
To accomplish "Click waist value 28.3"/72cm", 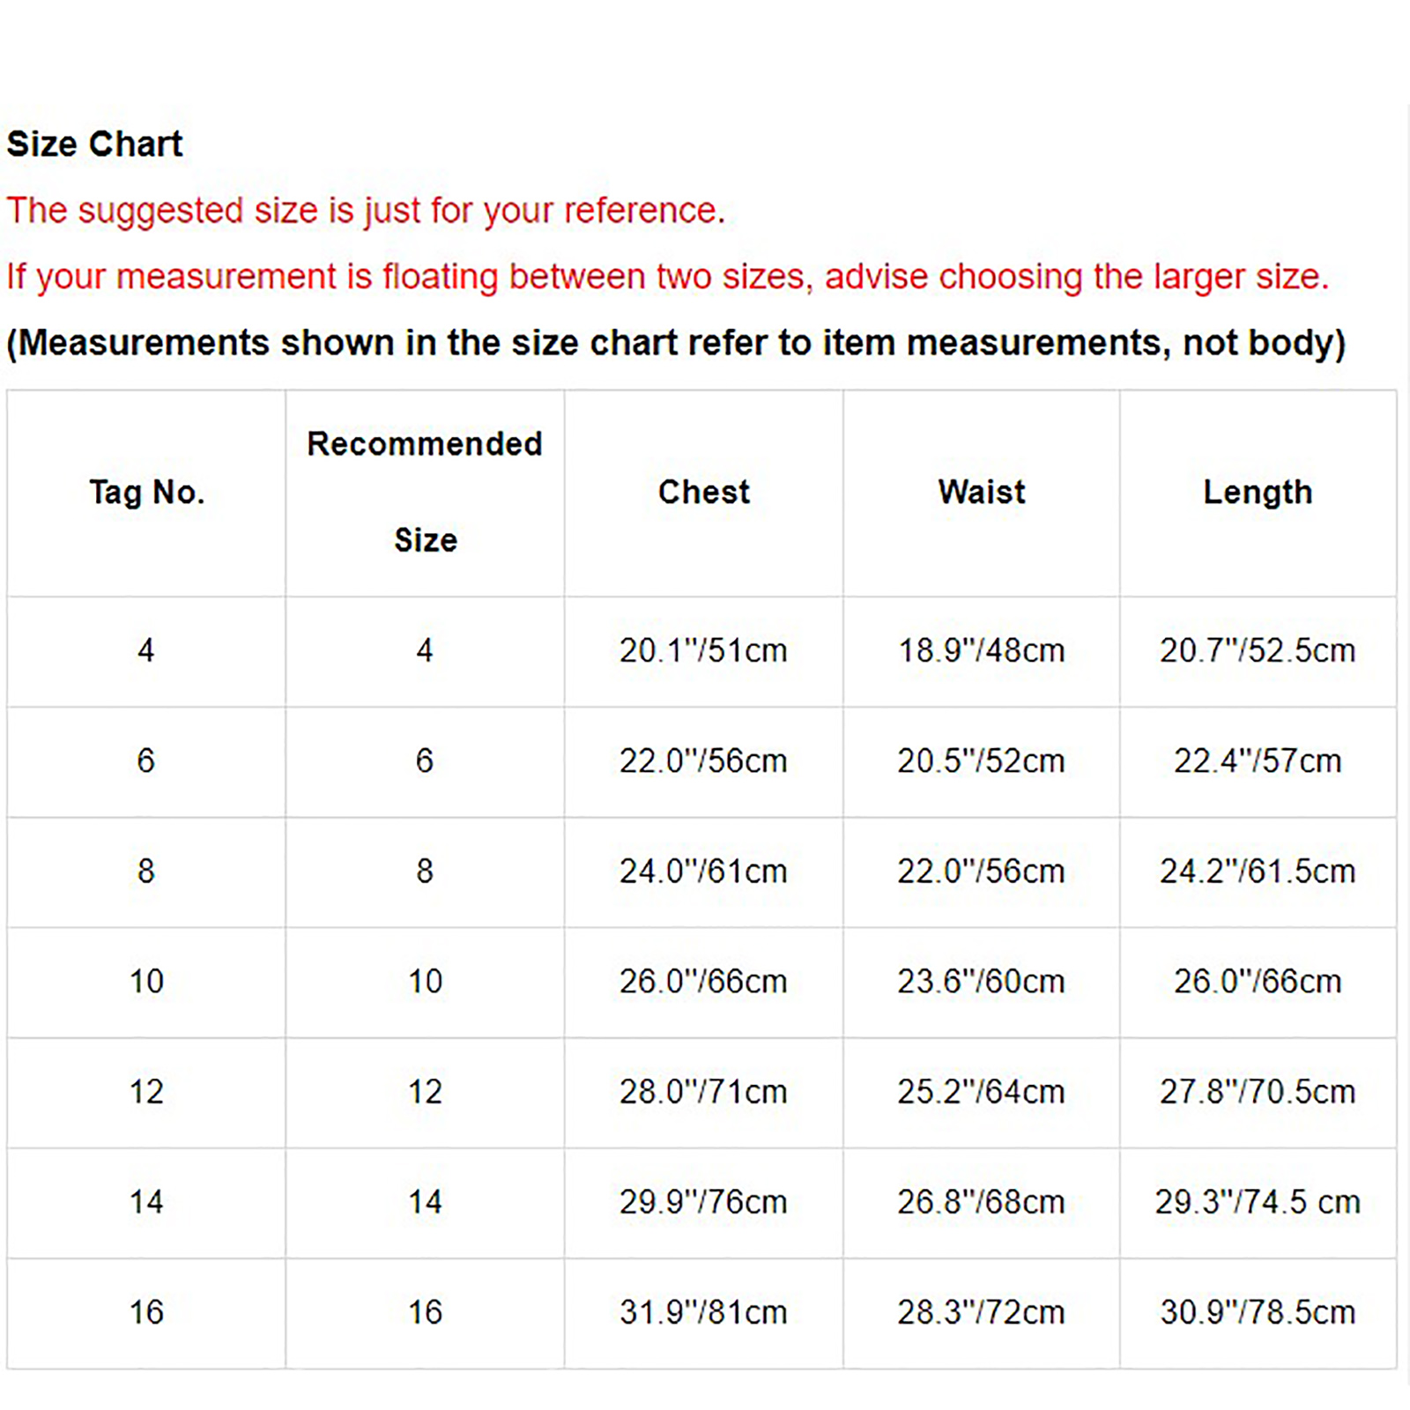I will (x=981, y=1311).
